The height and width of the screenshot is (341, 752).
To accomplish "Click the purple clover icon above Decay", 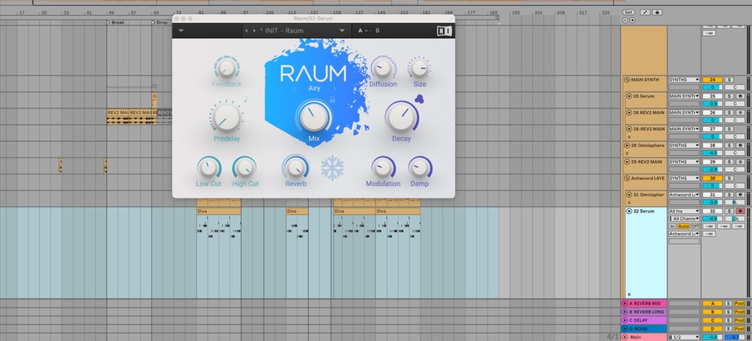I will point(419,99).
